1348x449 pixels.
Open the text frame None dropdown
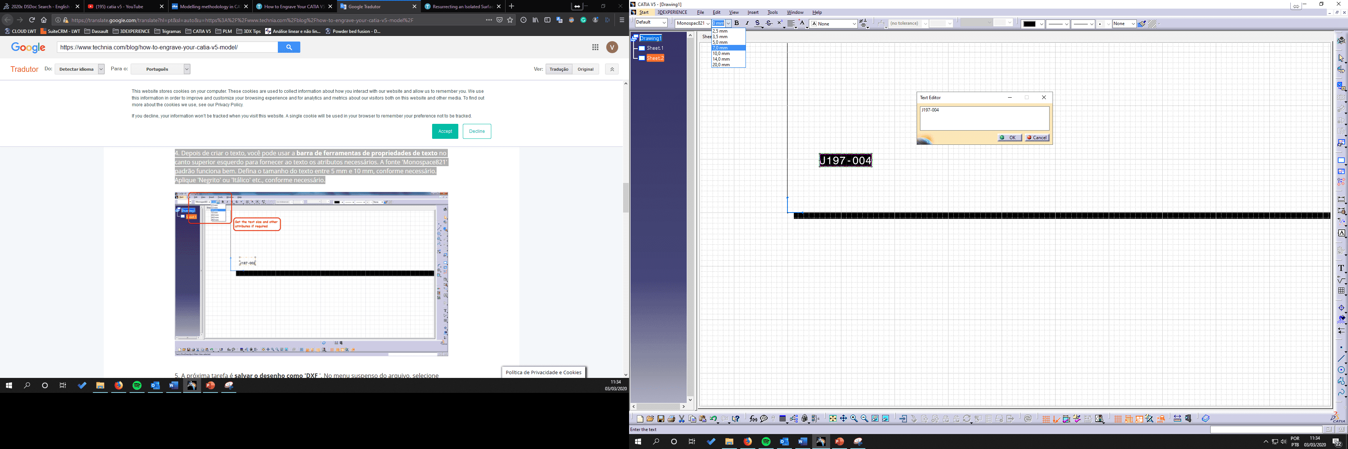(x=833, y=24)
